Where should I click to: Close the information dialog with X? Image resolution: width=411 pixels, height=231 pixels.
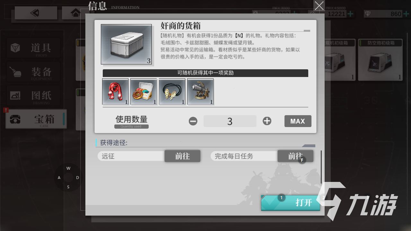tap(319, 6)
